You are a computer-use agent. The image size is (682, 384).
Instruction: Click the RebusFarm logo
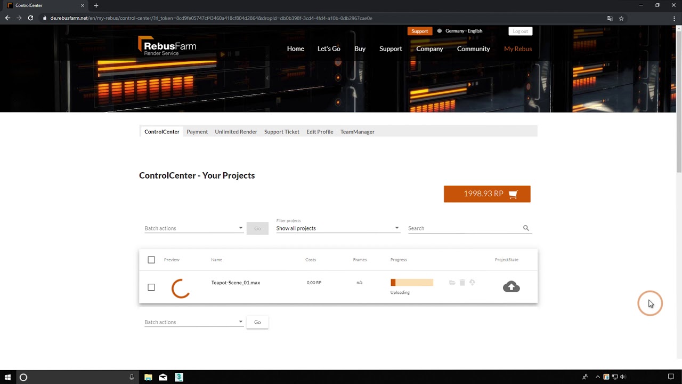tap(167, 46)
